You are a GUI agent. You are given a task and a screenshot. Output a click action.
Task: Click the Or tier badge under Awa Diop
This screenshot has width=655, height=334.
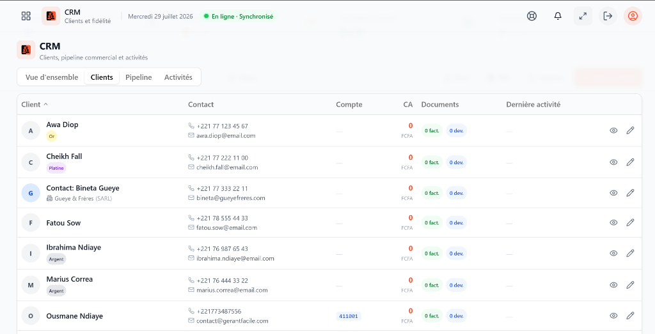coord(52,137)
